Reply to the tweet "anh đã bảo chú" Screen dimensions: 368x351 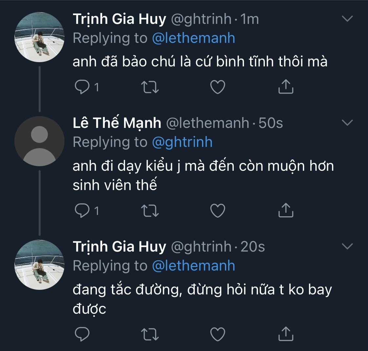[82, 87]
